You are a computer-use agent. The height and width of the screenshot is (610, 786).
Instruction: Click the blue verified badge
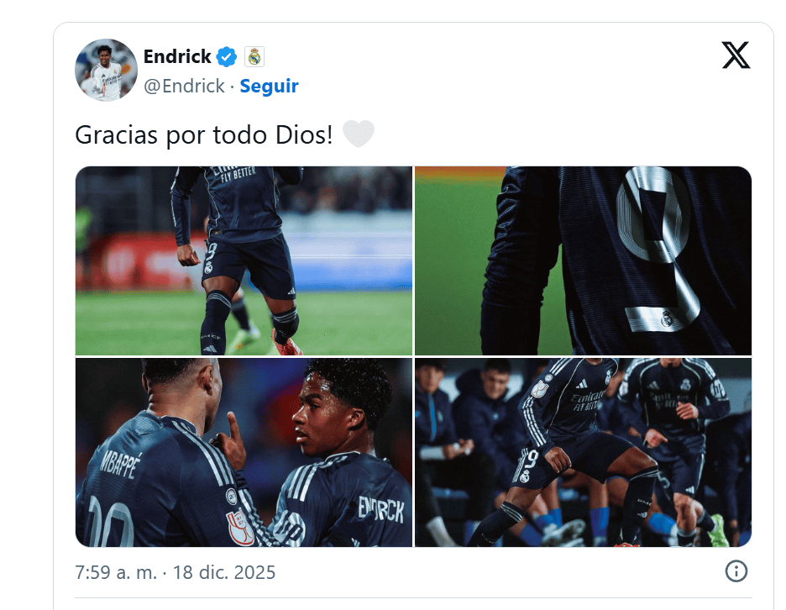coord(227,56)
